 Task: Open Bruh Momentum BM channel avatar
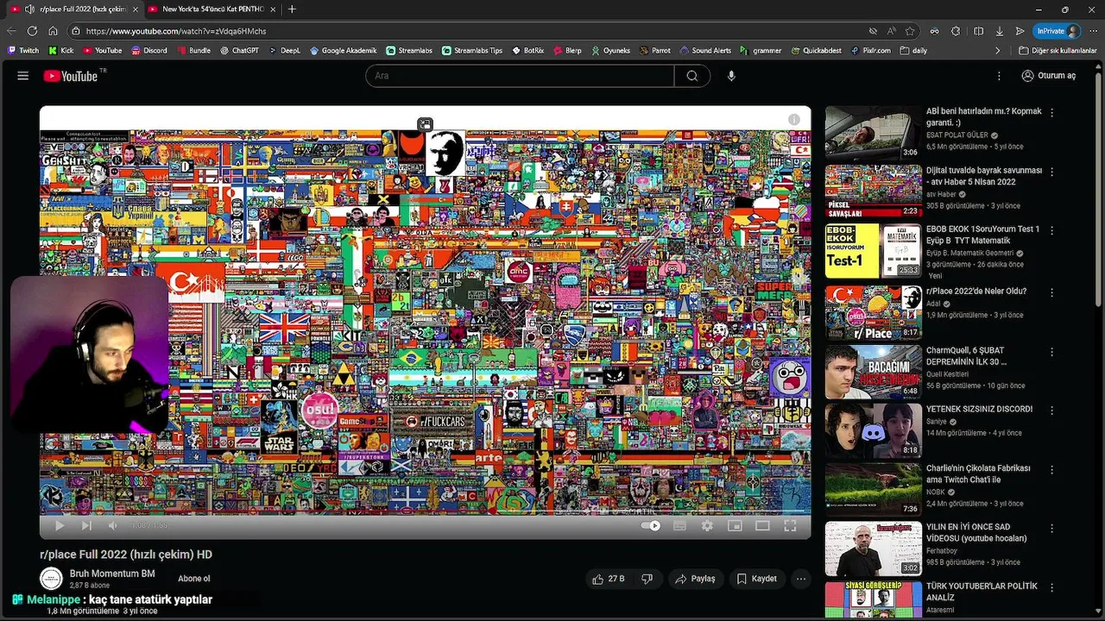[x=51, y=579]
